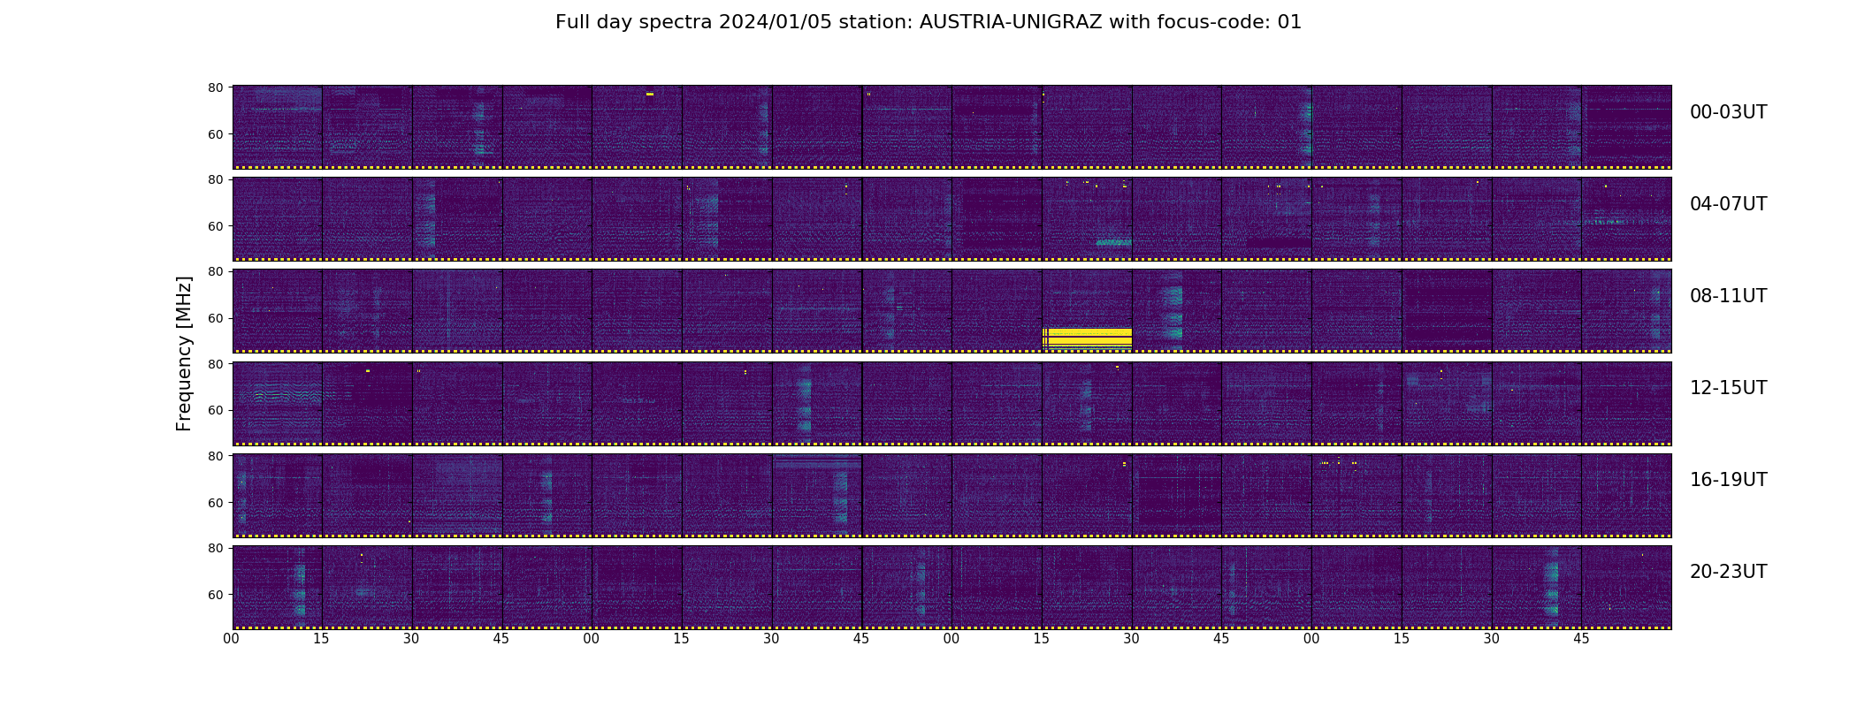Click the 60 tick of the 00-03UT row
The width and height of the screenshot is (1857, 707).
215,134
